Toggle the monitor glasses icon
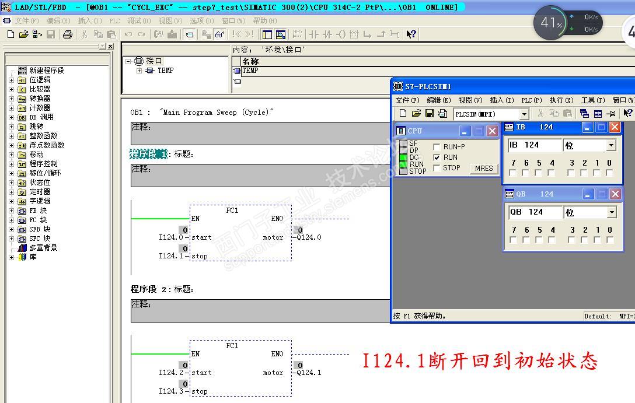The image size is (635, 403). [x=220, y=34]
